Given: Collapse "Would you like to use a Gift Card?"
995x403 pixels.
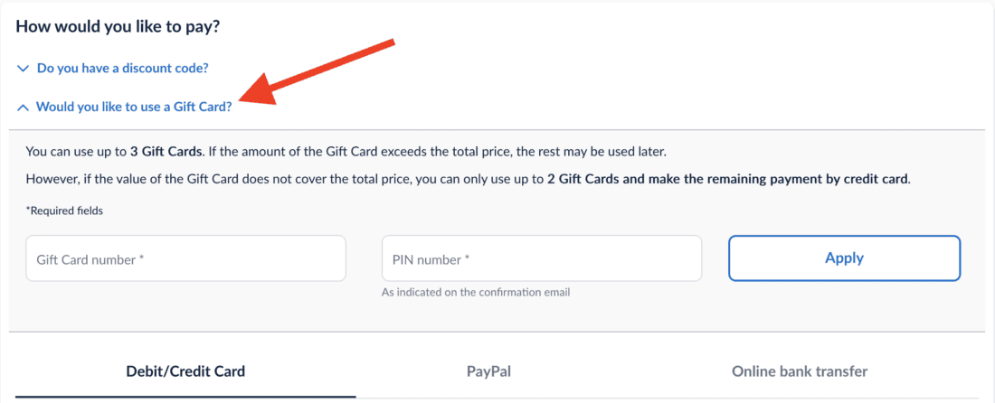Looking at the screenshot, I should click(x=134, y=107).
